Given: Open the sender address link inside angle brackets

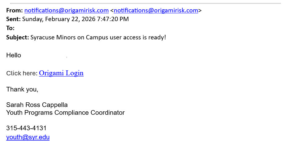Looking at the screenshot, I should [156, 11].
